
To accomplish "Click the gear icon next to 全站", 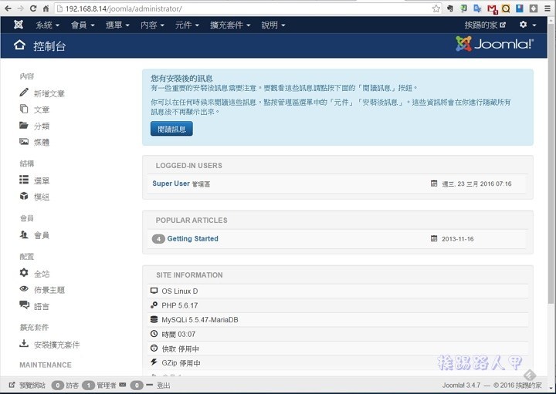I will point(24,273).
